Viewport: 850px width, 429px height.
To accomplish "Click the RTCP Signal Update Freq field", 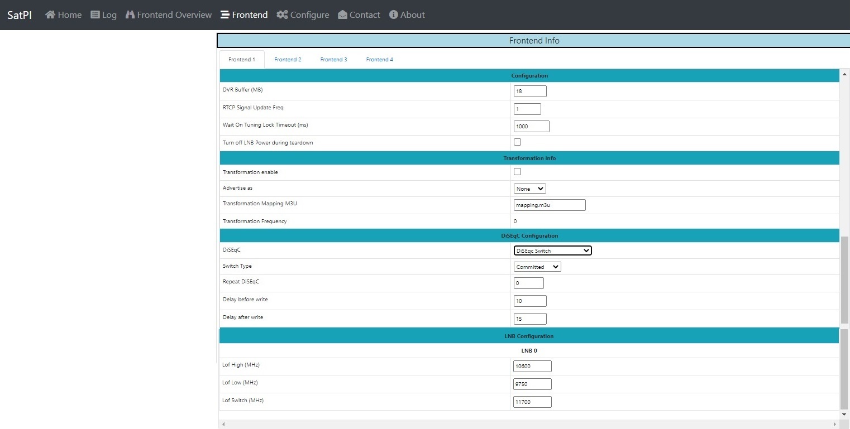I will (x=527, y=109).
